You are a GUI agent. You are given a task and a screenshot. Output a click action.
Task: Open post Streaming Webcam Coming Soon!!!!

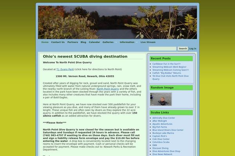170,70
